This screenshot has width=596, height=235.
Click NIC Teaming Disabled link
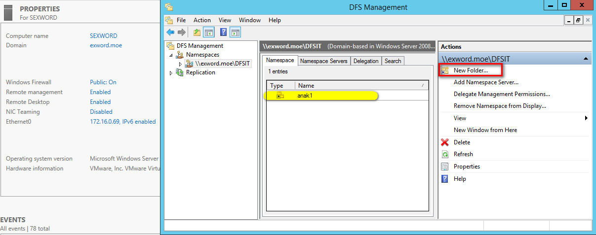point(101,112)
